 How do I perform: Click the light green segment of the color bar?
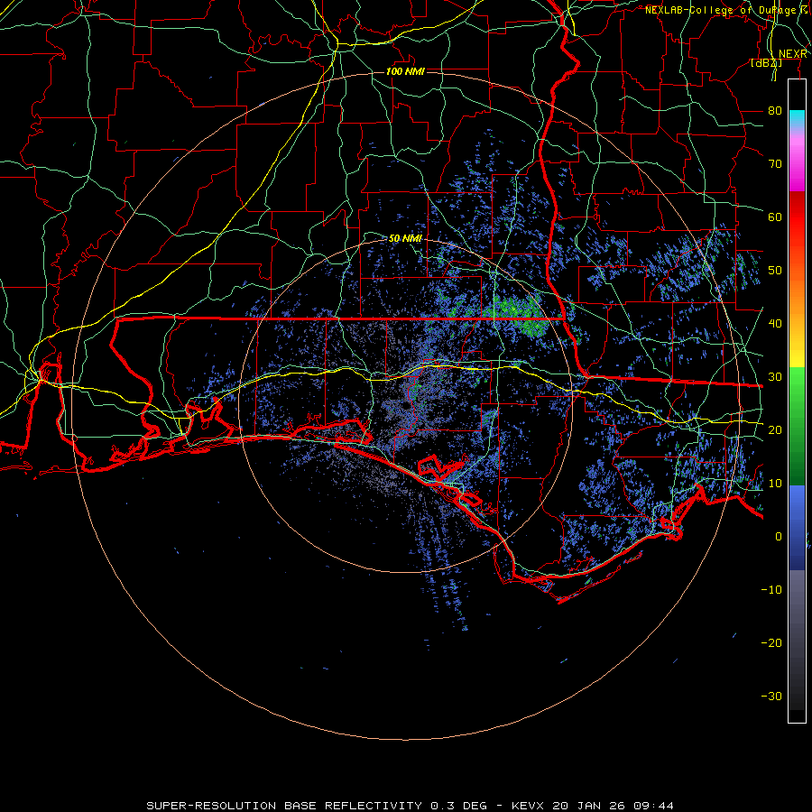[x=797, y=386]
